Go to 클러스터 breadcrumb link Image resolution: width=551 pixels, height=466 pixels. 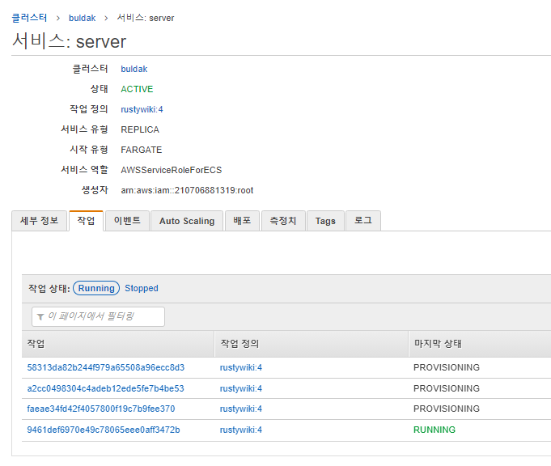[x=29, y=18]
